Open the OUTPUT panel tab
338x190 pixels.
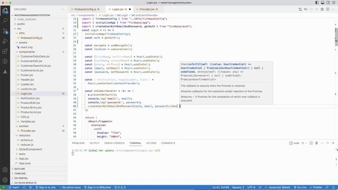[95, 143]
